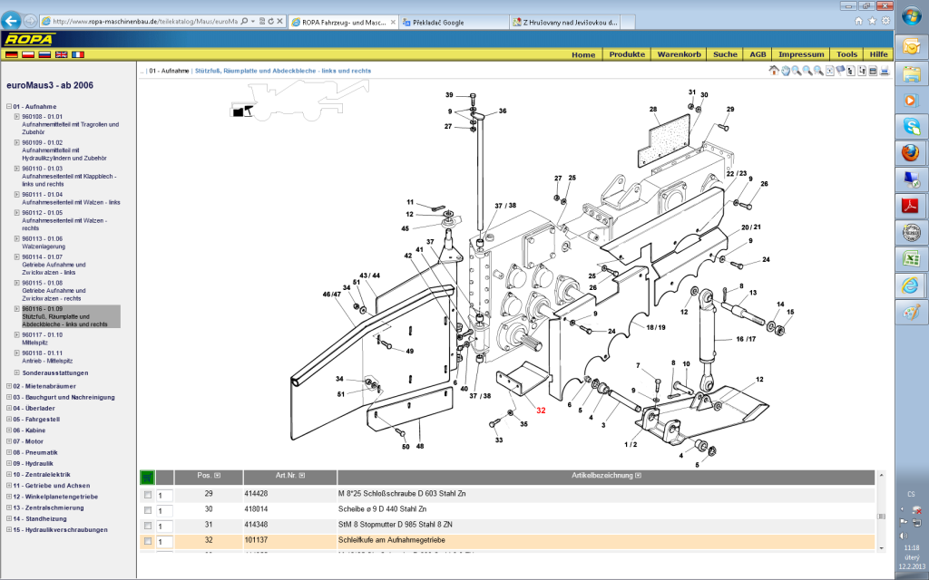Go back with the browser back arrow
929x580 pixels.
11,22
